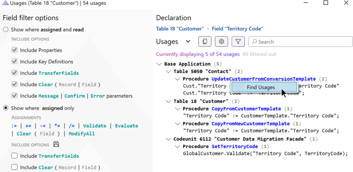Maximize the Usages window
353x172 pixels.
click(326, 3)
